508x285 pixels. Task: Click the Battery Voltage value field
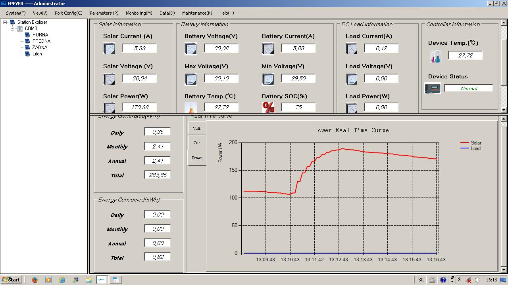(221, 48)
